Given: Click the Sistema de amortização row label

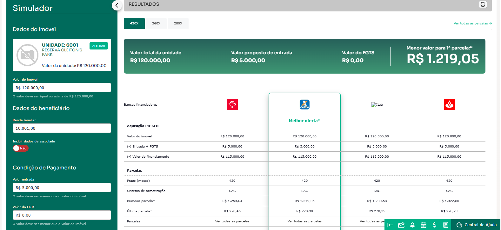Looking at the screenshot, I should 146,191.
